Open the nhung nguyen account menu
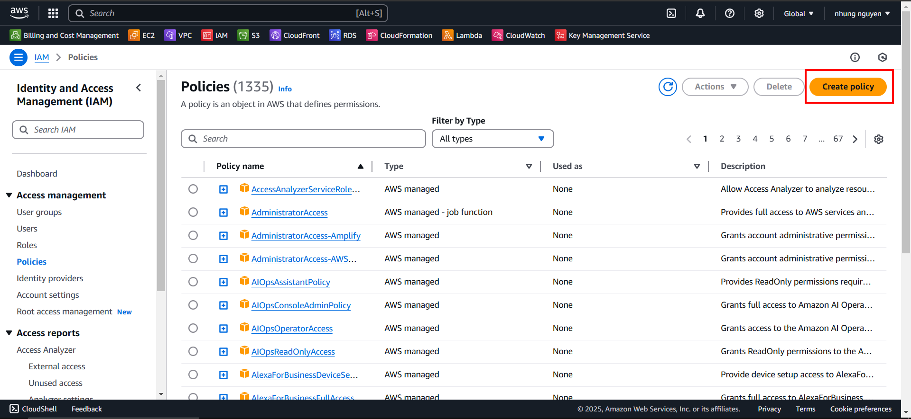The width and height of the screenshot is (911, 419). pos(862,14)
